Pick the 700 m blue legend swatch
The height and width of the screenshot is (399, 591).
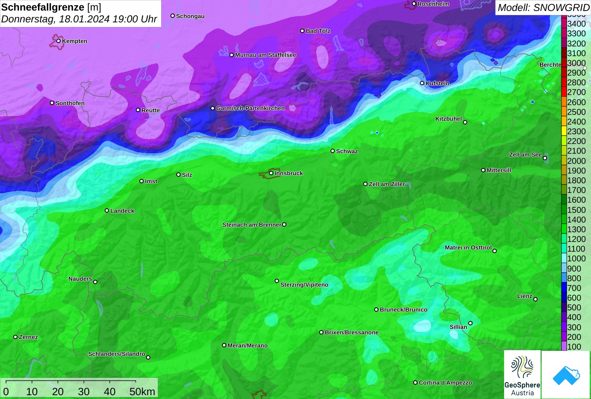click(564, 288)
